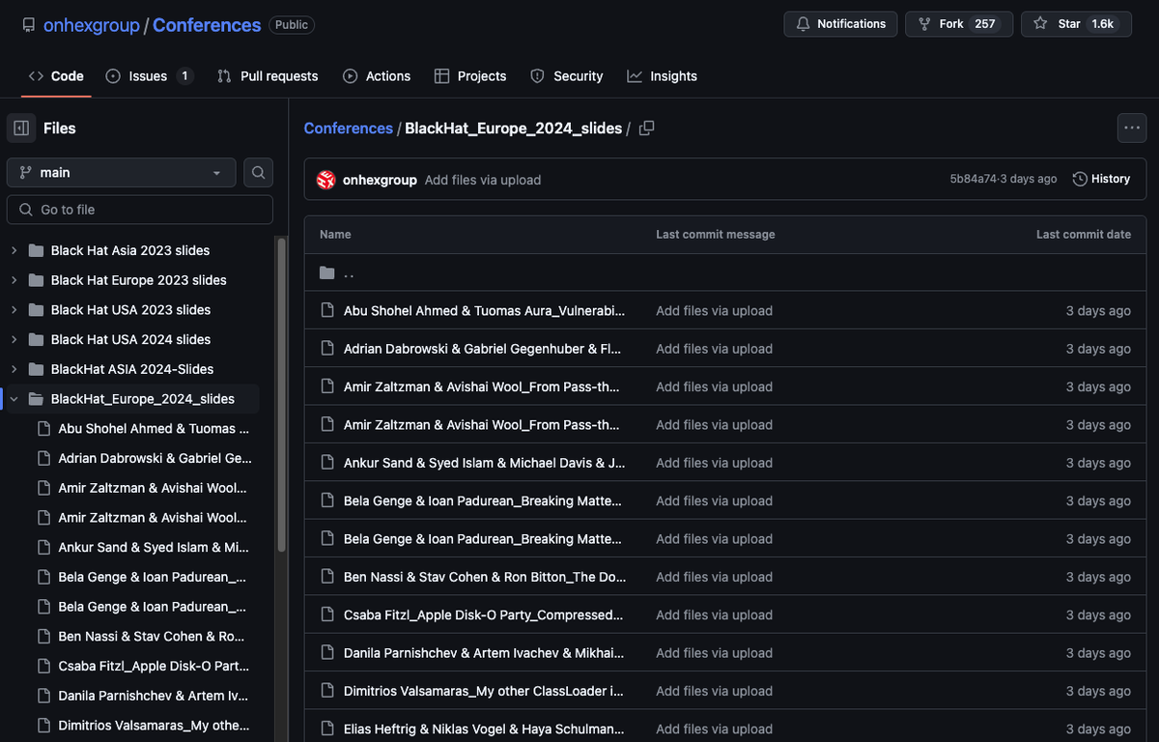This screenshot has height=742, width=1159.
Task: Click file icon for Abu Shohel Ahmed row
Action: [x=327, y=311]
